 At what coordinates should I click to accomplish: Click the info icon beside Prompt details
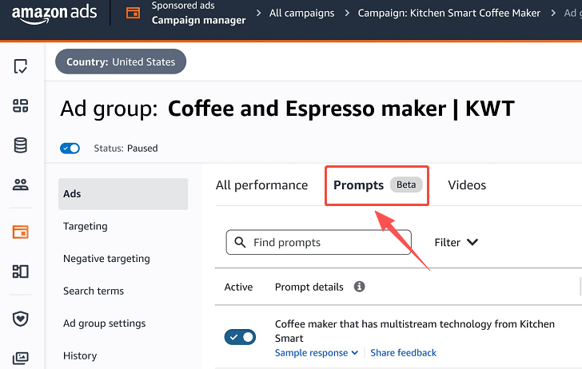359,287
